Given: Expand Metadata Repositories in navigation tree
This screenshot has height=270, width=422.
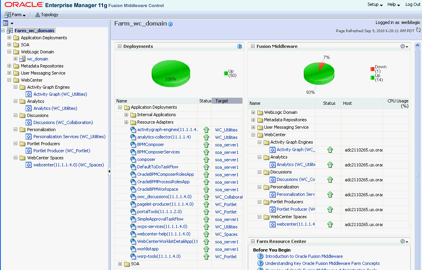Looking at the screenshot, I should [x=9, y=66].
